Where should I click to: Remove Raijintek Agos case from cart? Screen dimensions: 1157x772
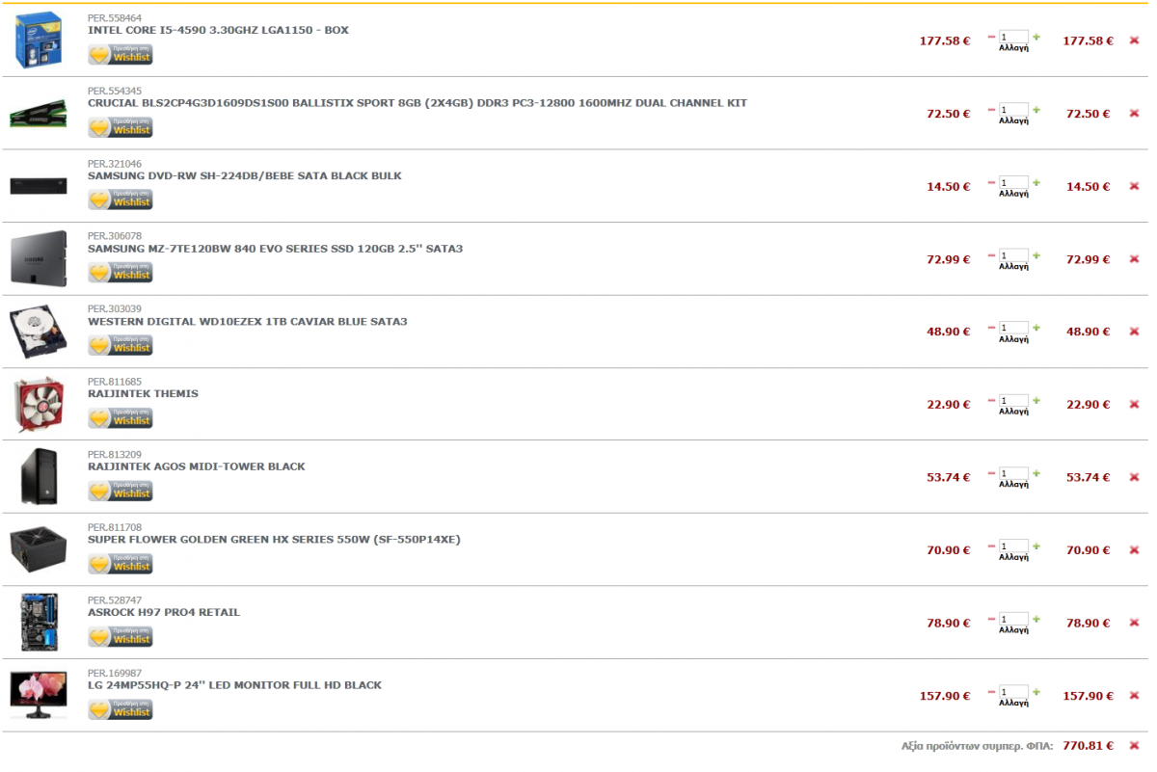1134,477
